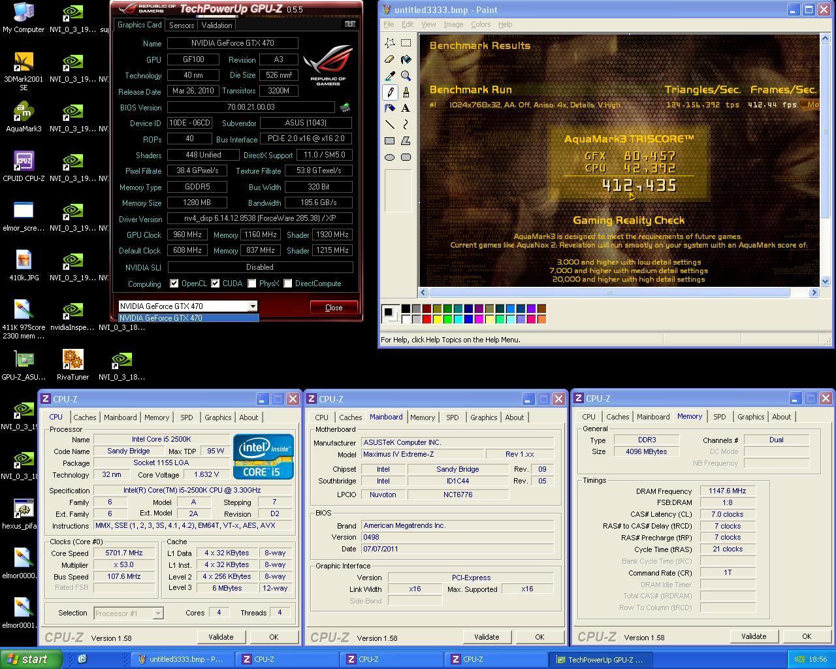Viewport: 836px width, 669px height.
Task: Open SPD tab in Mainboard CPU-Z window
Action: pyautogui.click(x=452, y=417)
